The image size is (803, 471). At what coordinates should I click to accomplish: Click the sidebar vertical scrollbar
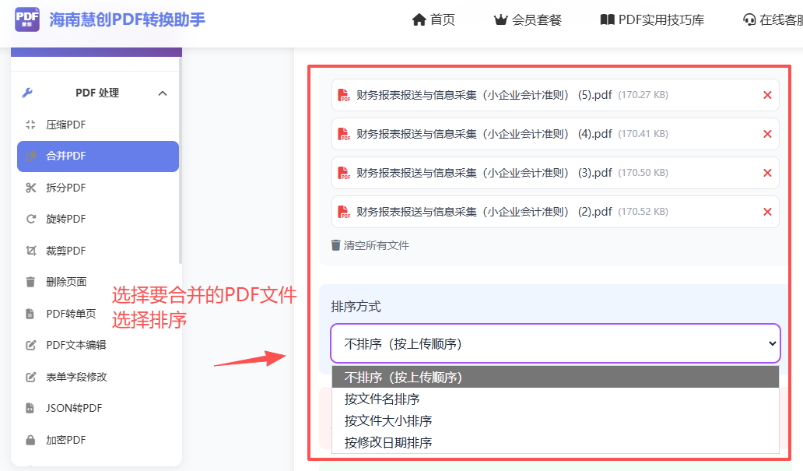181,160
